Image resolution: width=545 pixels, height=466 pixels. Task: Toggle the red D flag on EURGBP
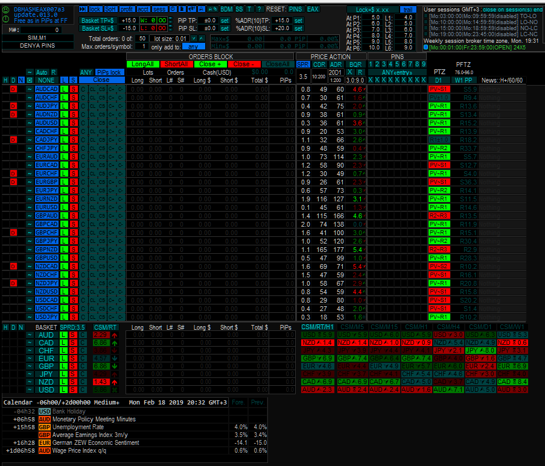[13, 182]
